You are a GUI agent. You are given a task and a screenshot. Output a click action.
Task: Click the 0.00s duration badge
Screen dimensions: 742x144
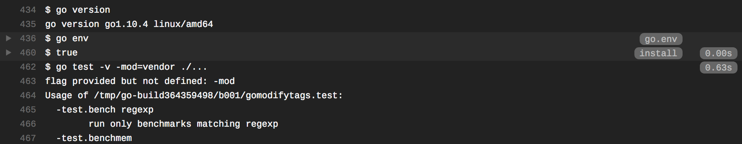(718, 53)
